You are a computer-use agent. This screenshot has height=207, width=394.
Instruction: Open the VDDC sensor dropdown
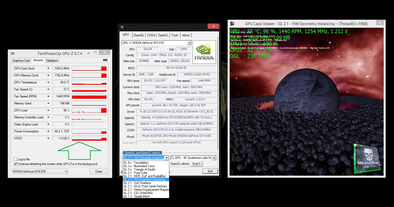tap(48, 138)
